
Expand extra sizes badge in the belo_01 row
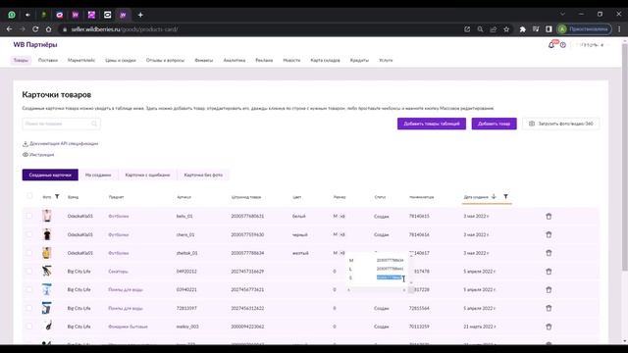342,216
